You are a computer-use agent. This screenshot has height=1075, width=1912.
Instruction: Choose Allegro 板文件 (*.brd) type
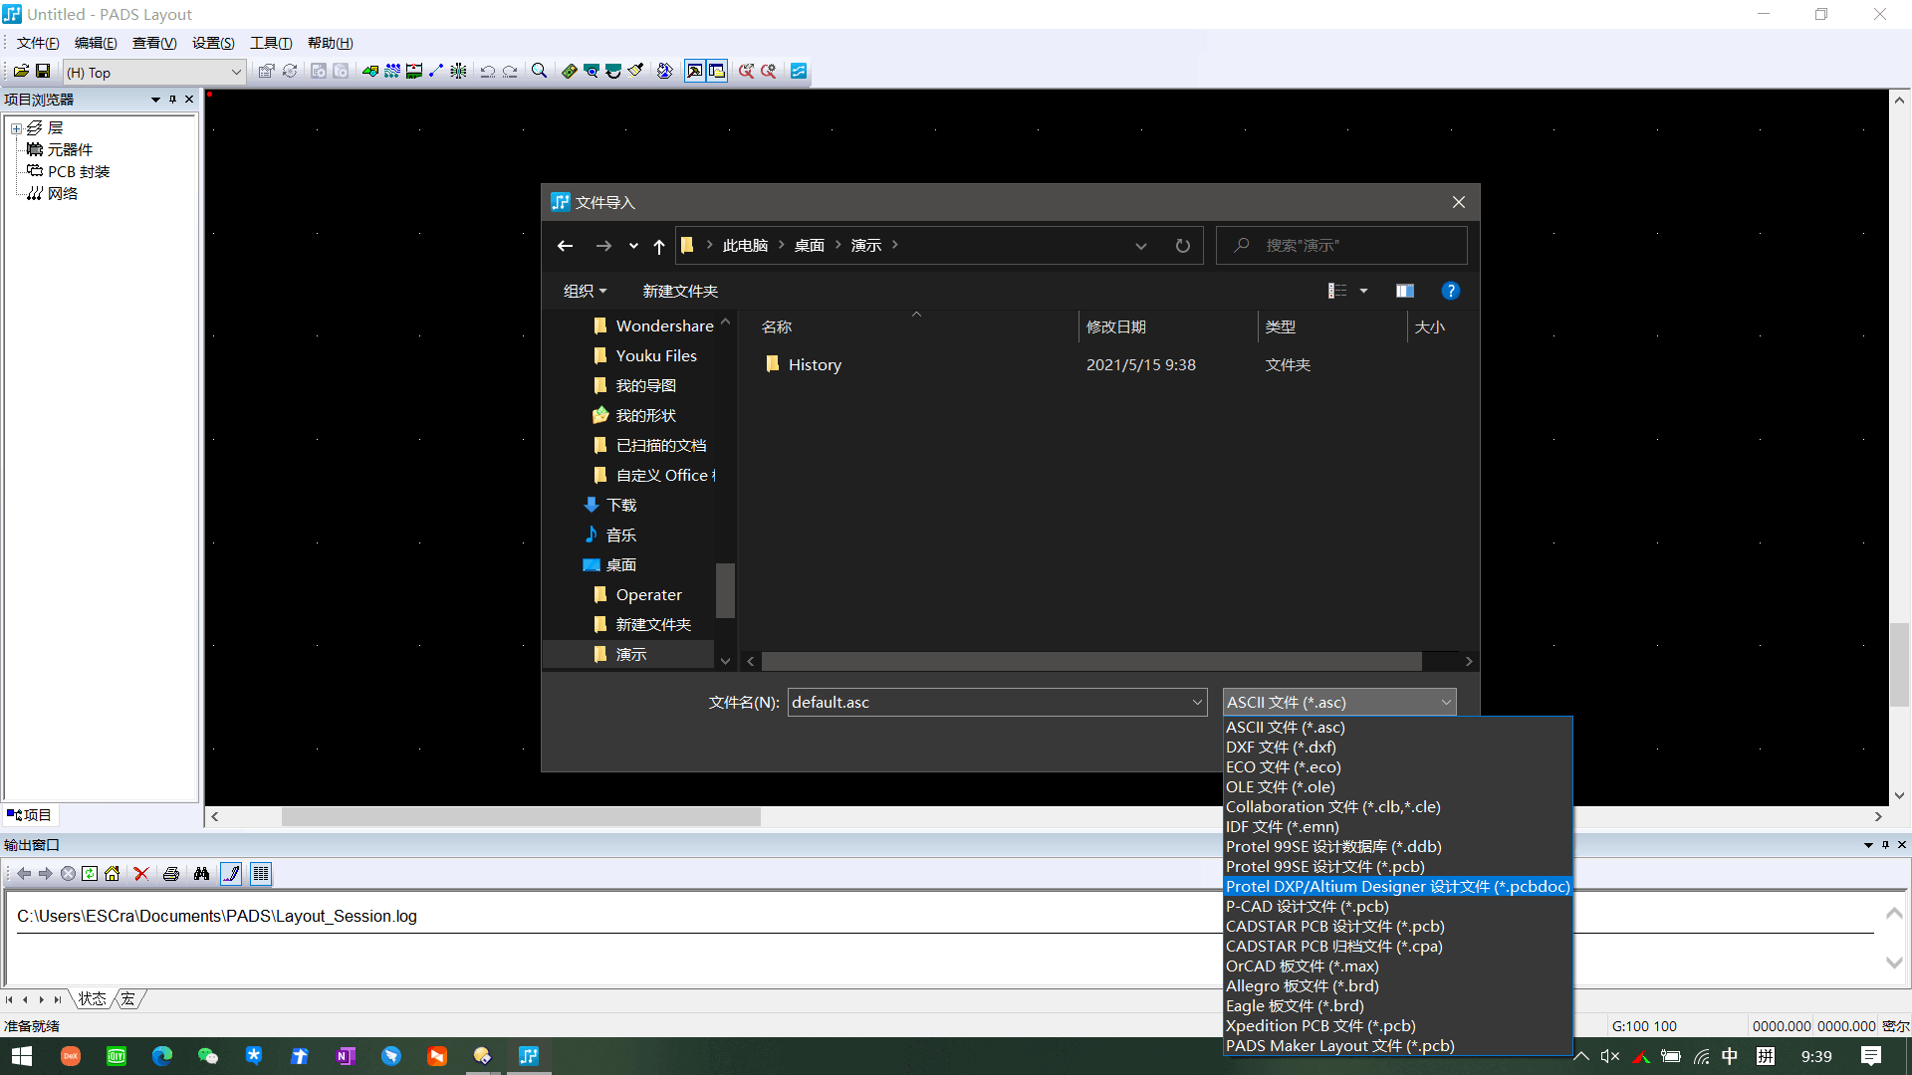[x=1397, y=985]
